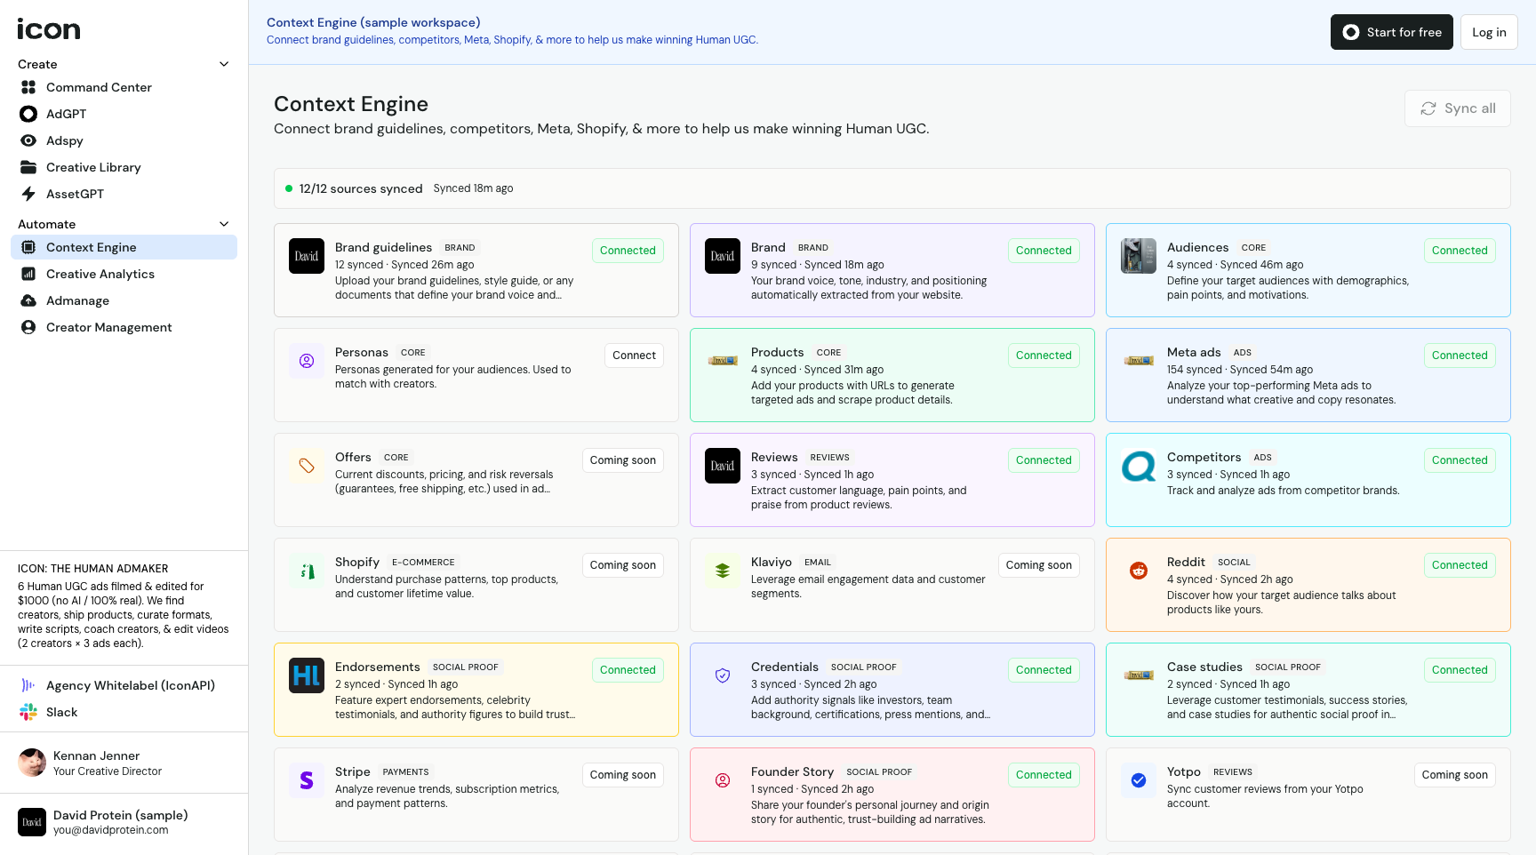Click Connected on Products card
This screenshot has height=855, width=1536.
click(x=1044, y=356)
